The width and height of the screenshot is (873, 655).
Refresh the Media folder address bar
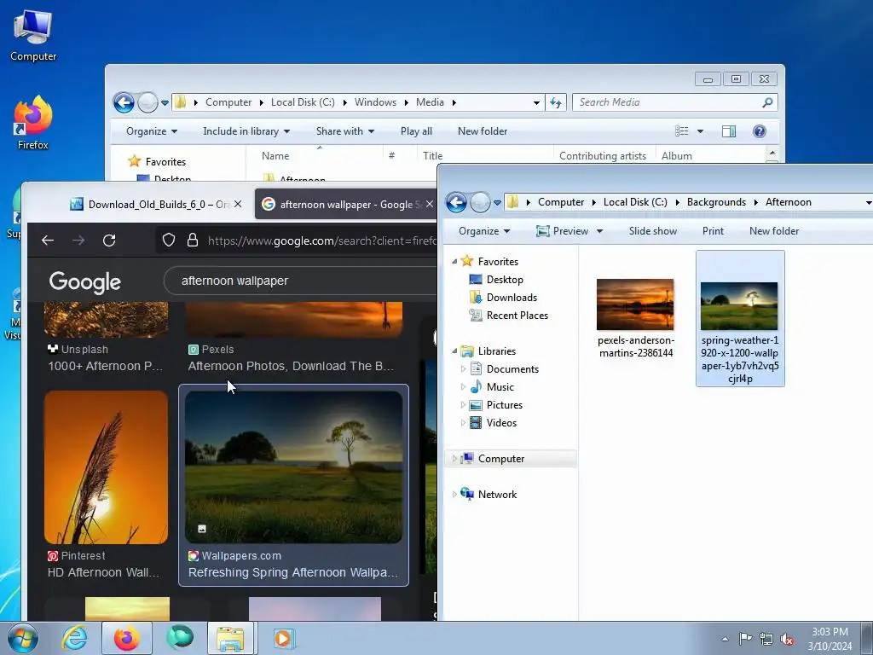tap(556, 102)
